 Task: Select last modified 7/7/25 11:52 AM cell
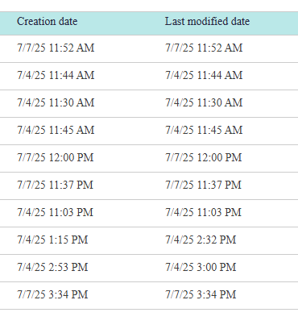pyautogui.click(x=204, y=48)
